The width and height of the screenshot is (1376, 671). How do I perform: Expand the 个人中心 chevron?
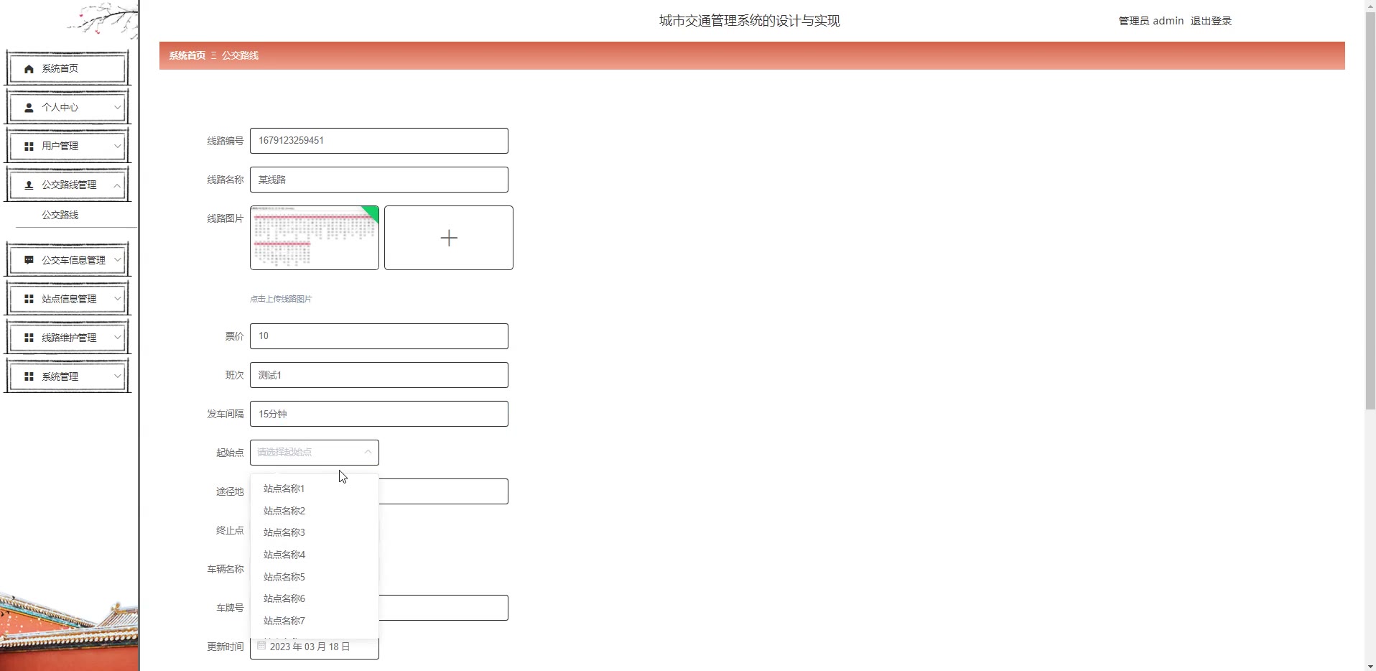pyautogui.click(x=118, y=108)
